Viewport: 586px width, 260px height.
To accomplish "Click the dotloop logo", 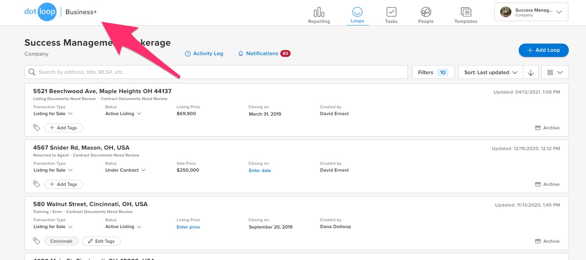I will 40,12.
